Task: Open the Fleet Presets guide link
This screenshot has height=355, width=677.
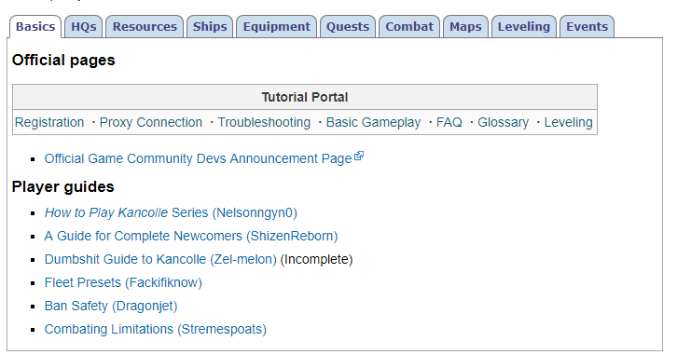Action: click(123, 282)
